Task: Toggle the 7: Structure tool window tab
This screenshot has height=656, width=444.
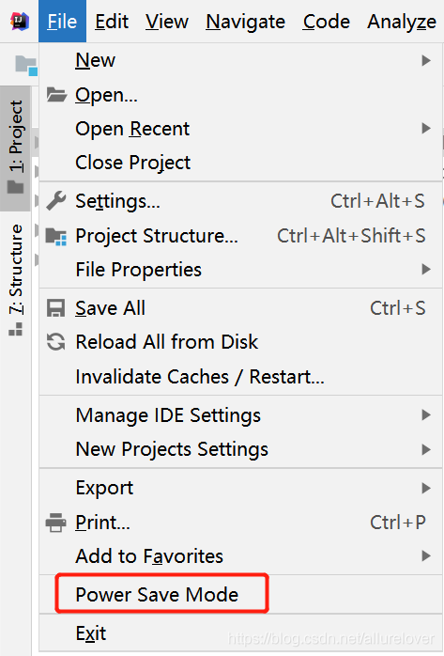Action: [16, 280]
